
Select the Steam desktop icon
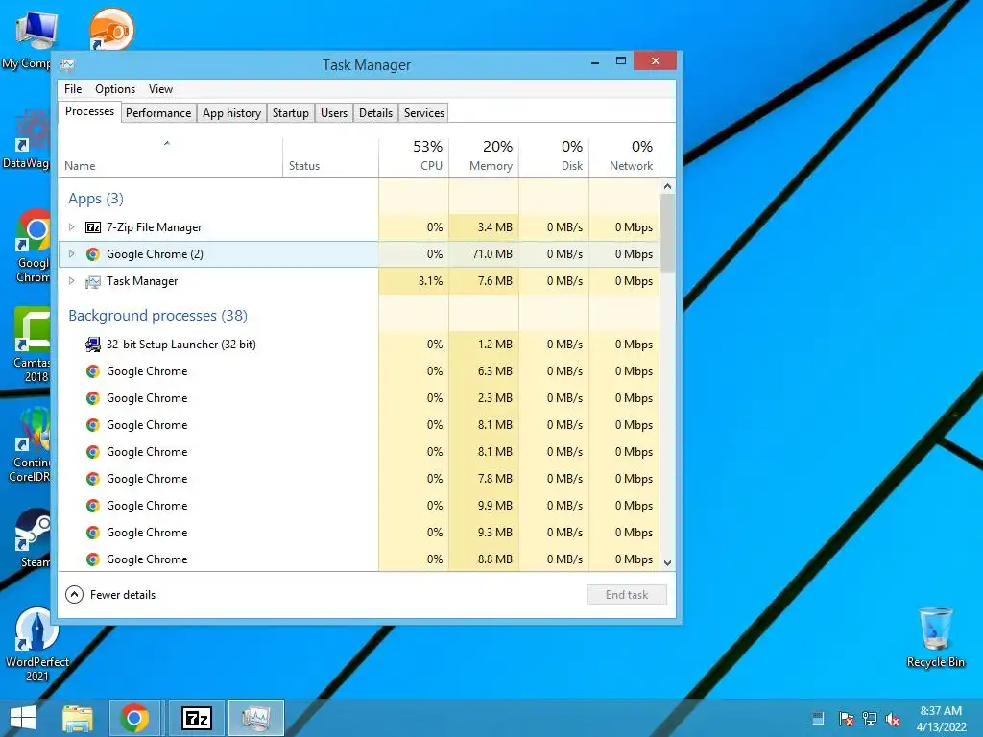pyautogui.click(x=33, y=539)
